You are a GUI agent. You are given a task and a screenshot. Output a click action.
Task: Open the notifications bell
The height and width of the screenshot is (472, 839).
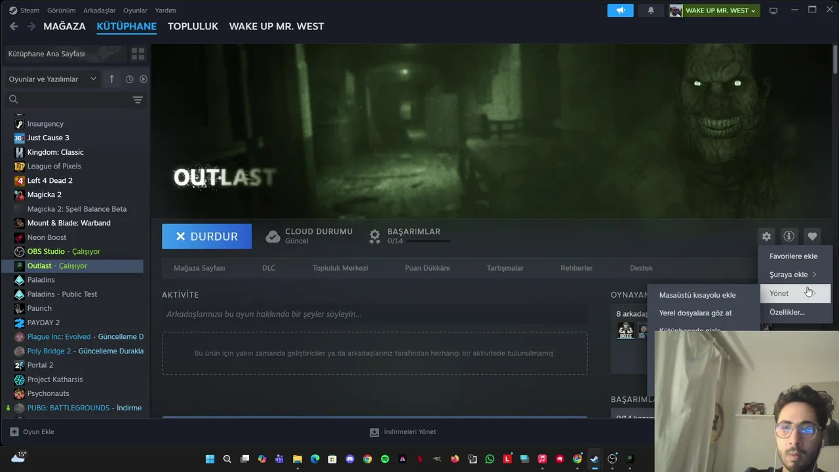click(x=651, y=10)
